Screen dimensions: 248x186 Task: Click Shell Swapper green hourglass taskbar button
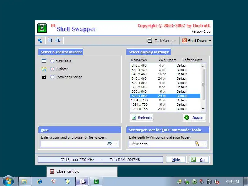click(x=96, y=181)
